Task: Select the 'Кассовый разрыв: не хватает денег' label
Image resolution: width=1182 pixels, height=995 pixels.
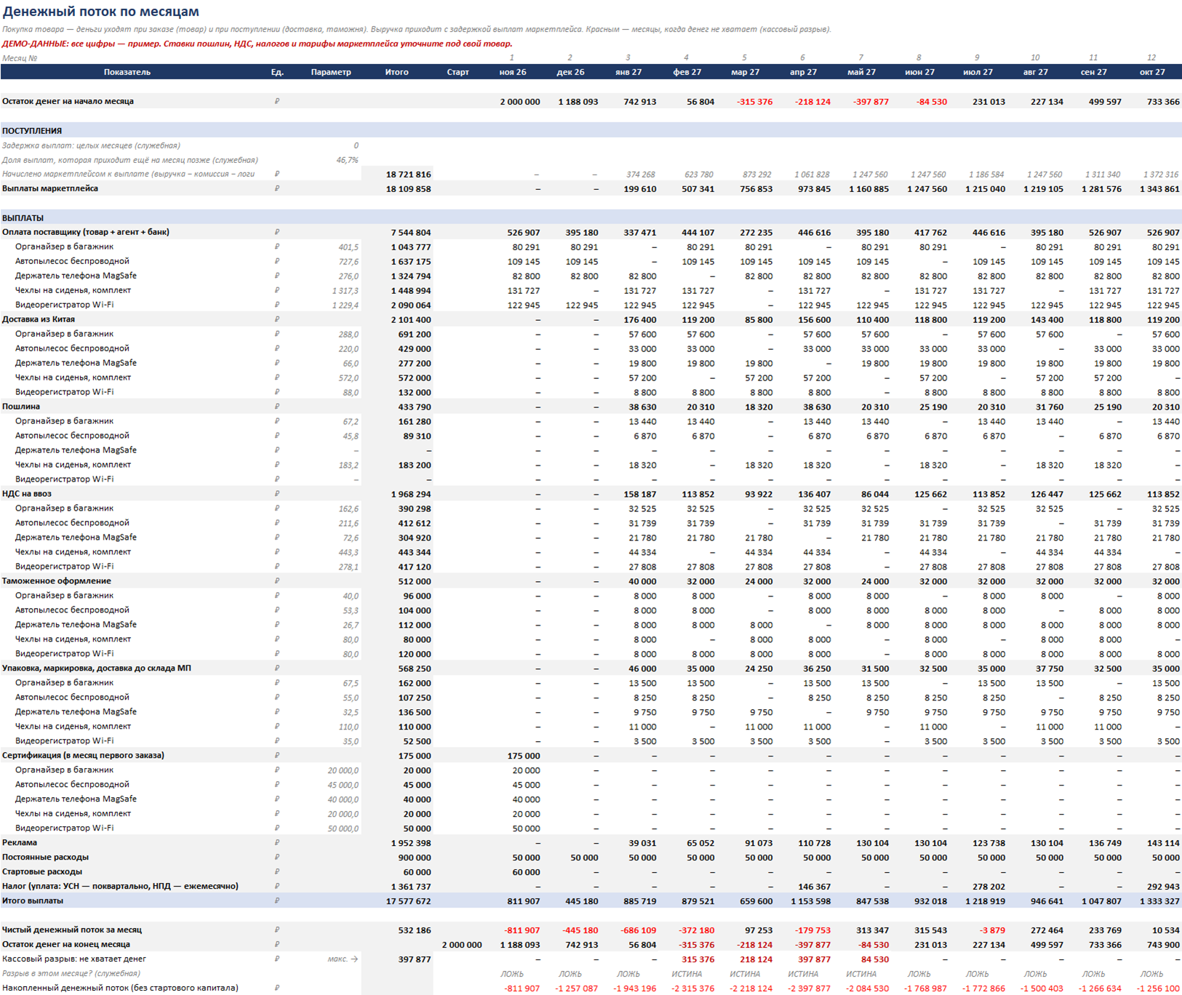Action: pyautogui.click(x=74, y=959)
